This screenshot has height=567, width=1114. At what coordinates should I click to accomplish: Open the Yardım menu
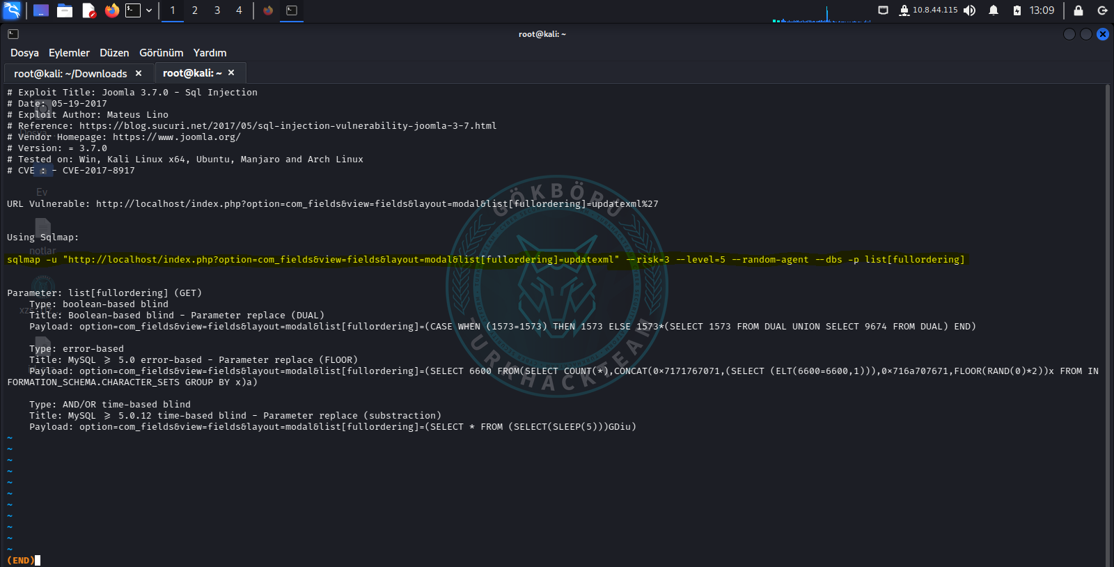(x=210, y=53)
